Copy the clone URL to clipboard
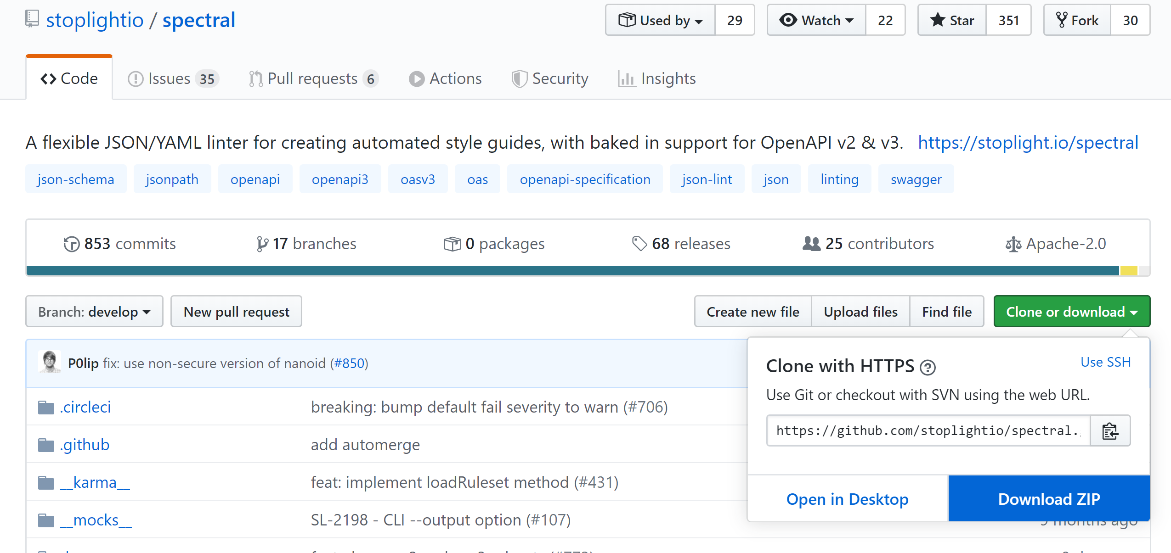Image resolution: width=1171 pixels, height=553 pixels. point(1110,430)
